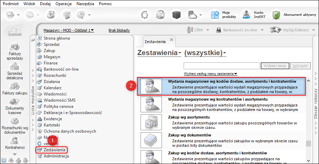Screen dimensions: 319x164
Task: Open the Dodaj menu
Action: (45, 4)
